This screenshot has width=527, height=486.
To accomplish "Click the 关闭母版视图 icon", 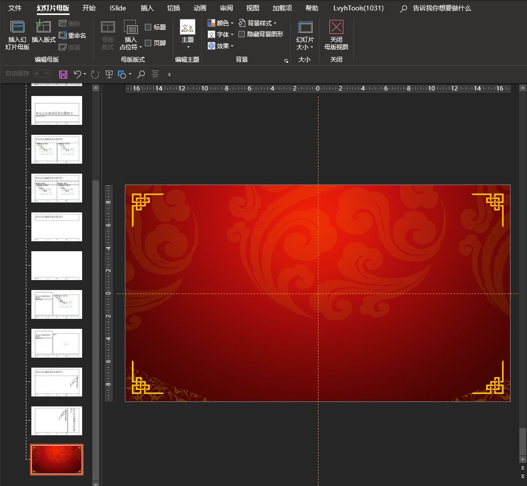I will click(336, 27).
